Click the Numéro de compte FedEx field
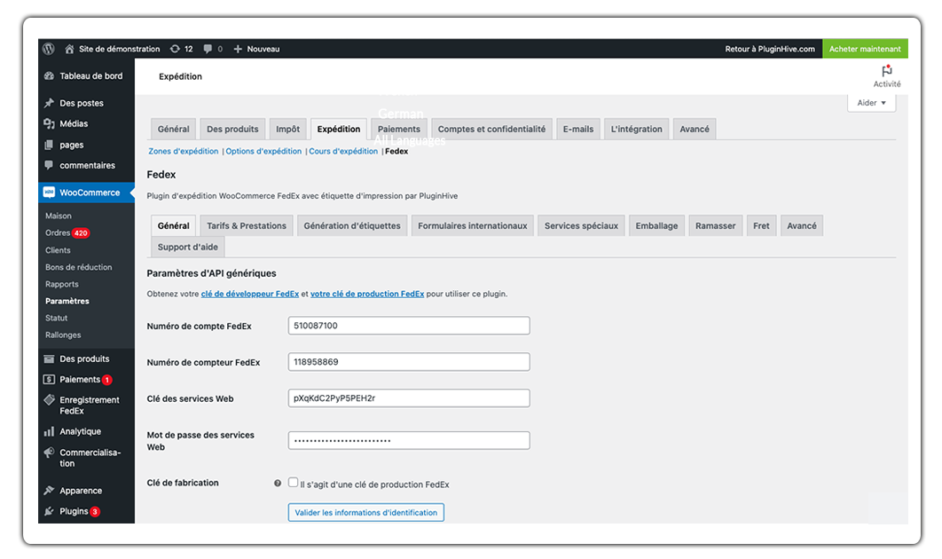 (409, 326)
